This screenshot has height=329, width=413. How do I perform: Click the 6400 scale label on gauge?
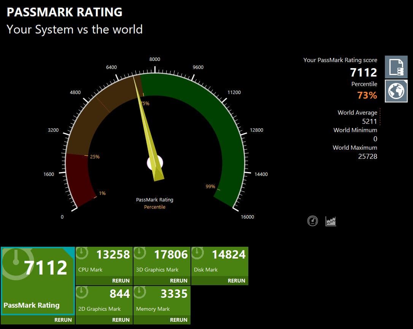pos(111,67)
